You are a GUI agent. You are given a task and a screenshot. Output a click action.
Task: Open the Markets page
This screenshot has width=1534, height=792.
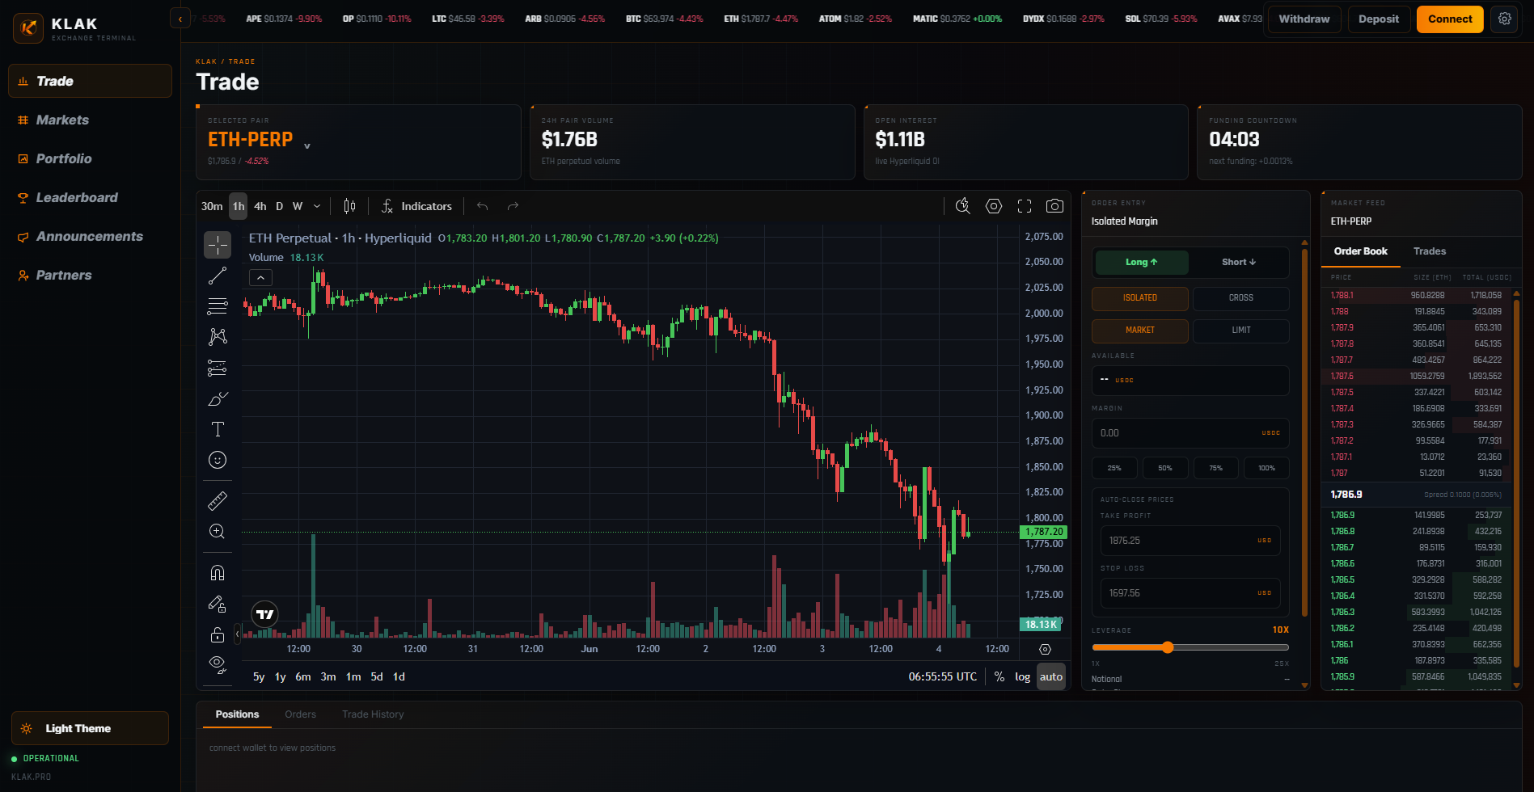click(x=90, y=120)
